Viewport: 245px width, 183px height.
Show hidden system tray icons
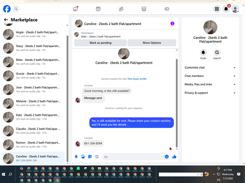(214, 174)
